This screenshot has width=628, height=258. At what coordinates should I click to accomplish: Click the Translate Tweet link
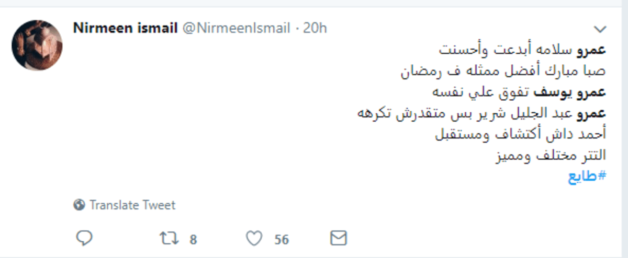[132, 205]
